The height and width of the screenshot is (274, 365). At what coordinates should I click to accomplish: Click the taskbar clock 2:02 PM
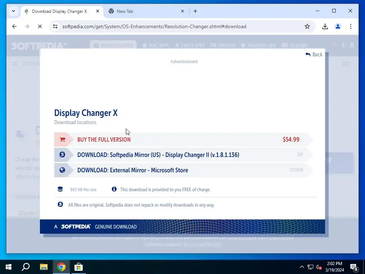click(x=334, y=264)
